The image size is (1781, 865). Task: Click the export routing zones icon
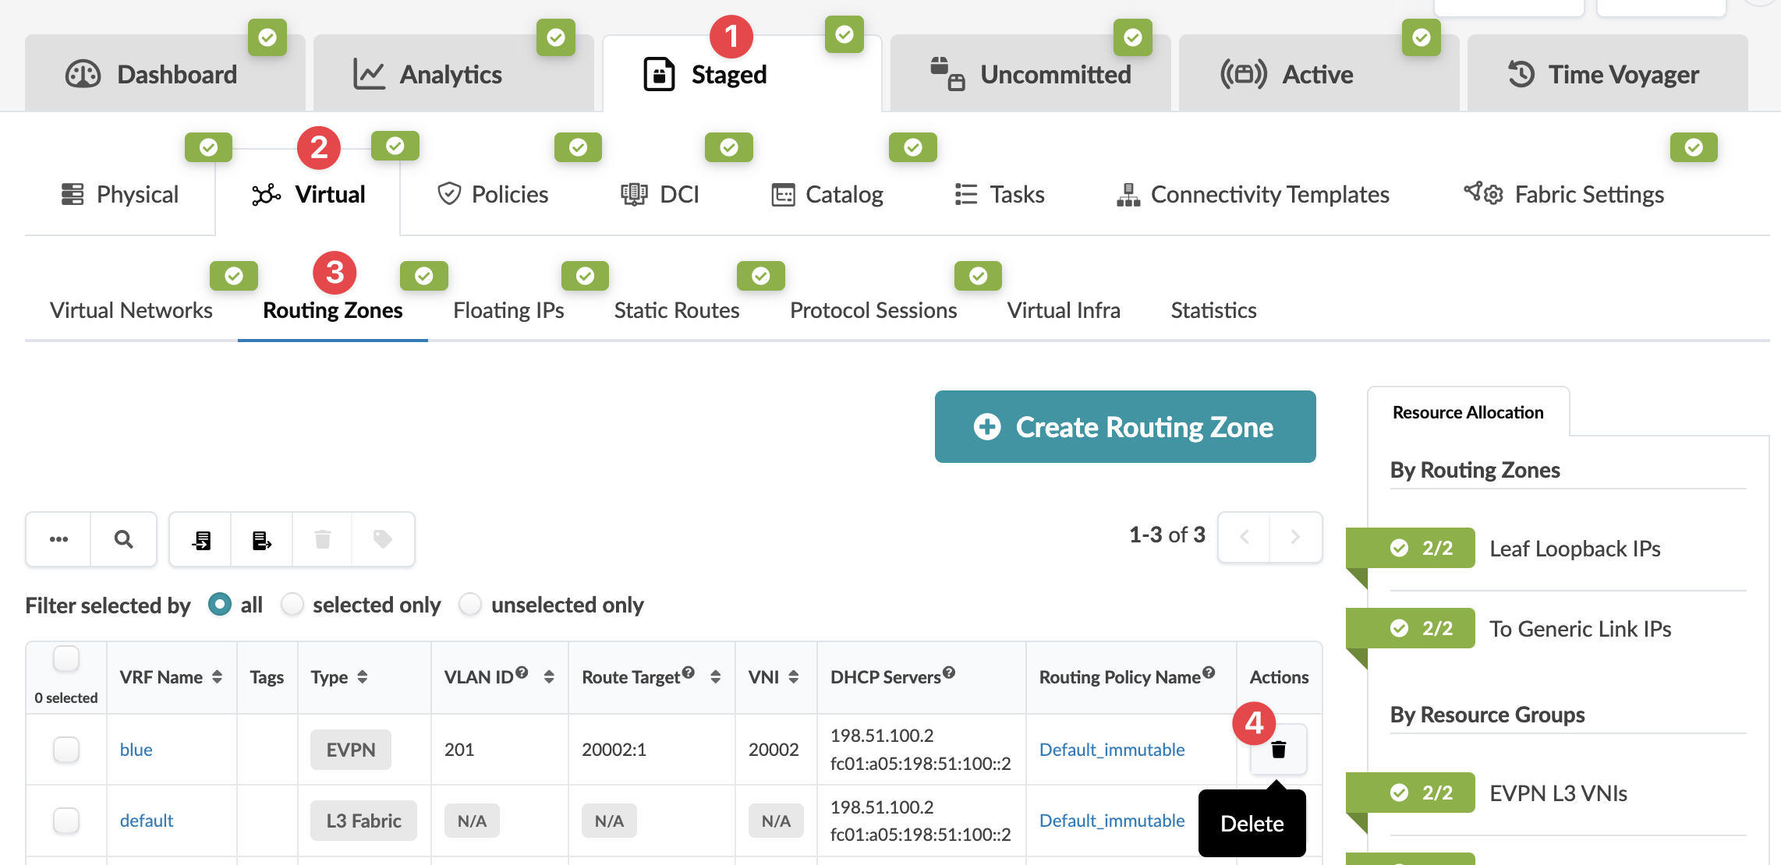point(261,539)
